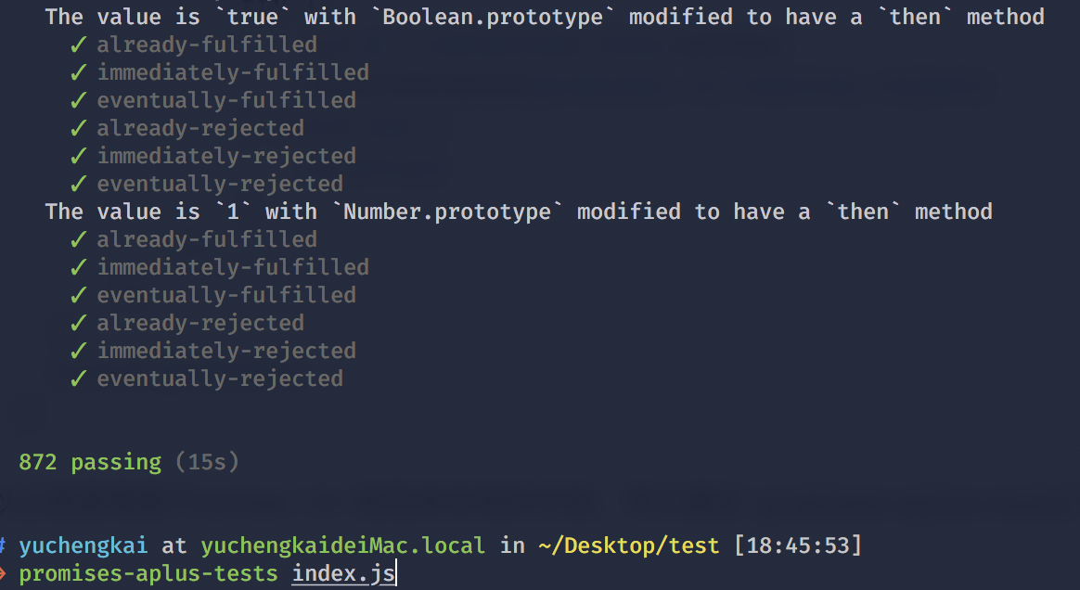This screenshot has width=1080, height=590.
Task: Click immediately-rejected text under Number.prototype
Action: tap(226, 351)
